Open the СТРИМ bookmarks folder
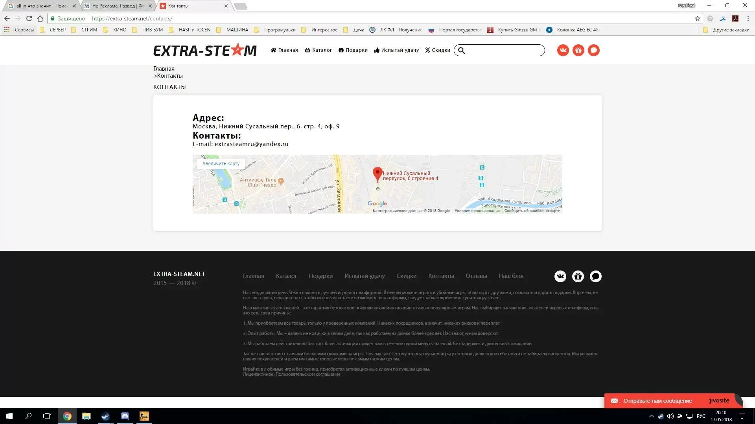755x424 pixels. click(84, 29)
